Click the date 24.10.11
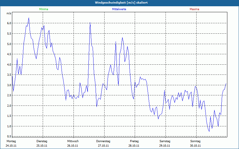This screenshot has width=239, height=149. pos(11,146)
